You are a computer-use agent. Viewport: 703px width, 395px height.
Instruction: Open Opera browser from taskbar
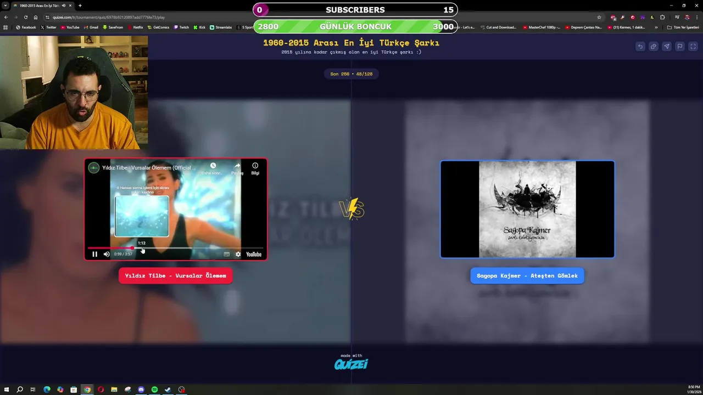click(x=101, y=390)
